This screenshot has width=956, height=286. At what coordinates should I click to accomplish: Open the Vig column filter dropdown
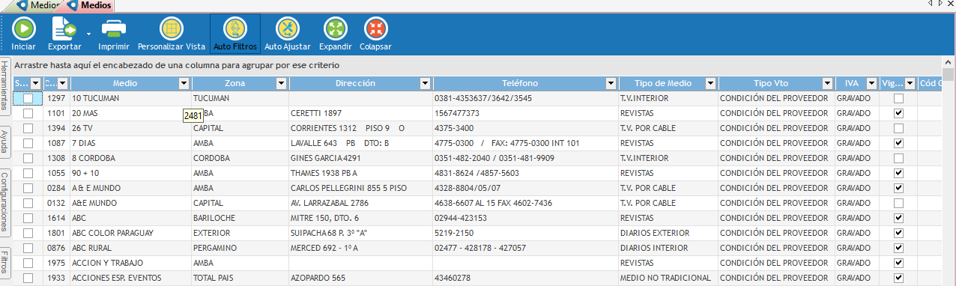pos(910,83)
